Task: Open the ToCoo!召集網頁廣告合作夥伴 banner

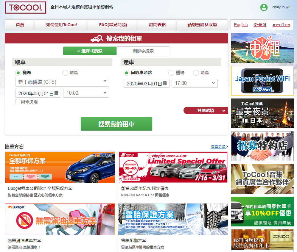Action: 262,179
